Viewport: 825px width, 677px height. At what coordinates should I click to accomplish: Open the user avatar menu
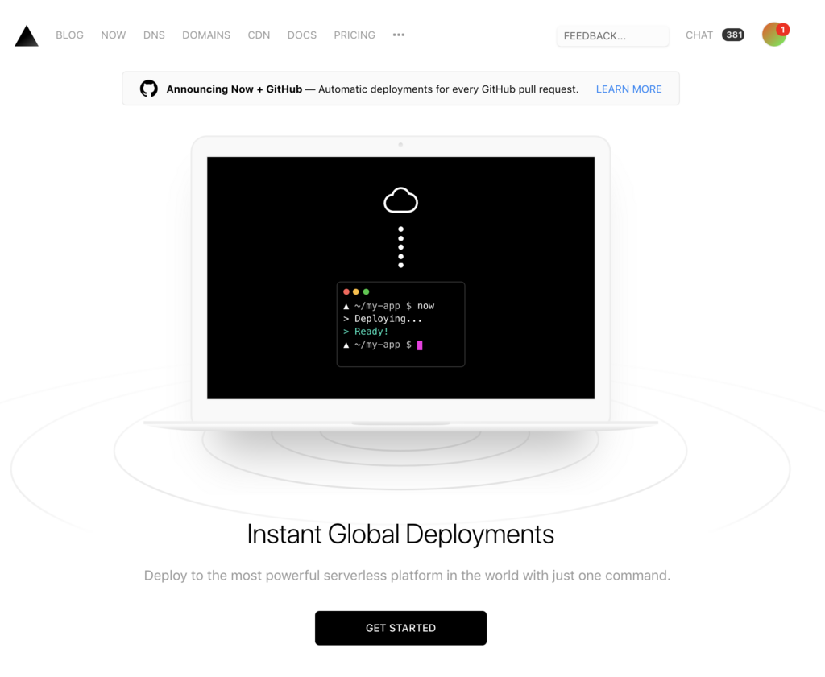point(774,35)
